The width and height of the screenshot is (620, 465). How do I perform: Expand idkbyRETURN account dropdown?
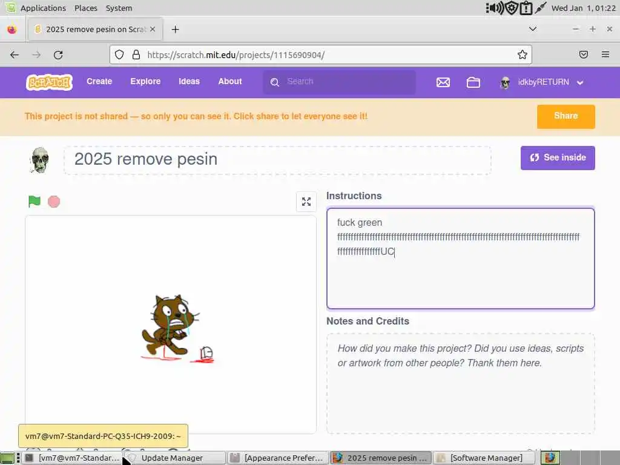pos(580,82)
